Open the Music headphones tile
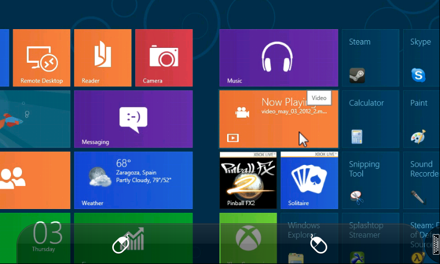 (279, 58)
